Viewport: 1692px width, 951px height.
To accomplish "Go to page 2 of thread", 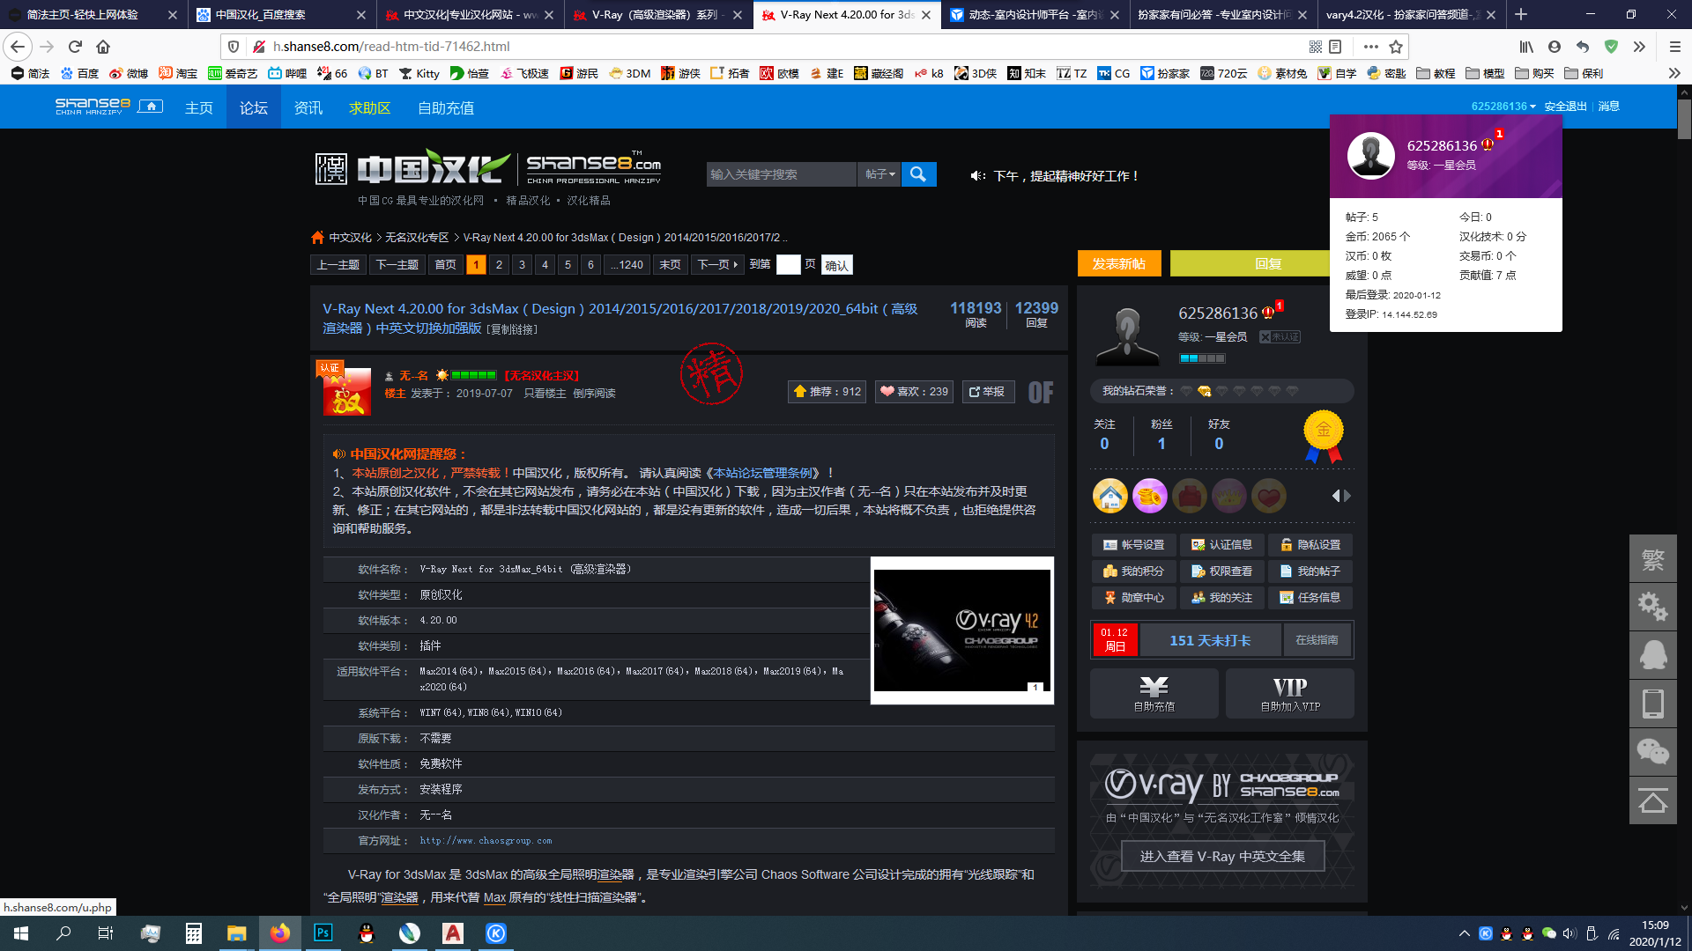I will [499, 264].
